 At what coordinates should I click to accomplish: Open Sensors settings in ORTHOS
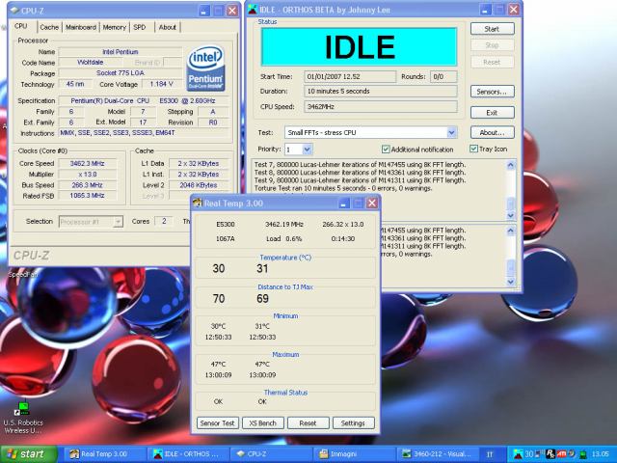(492, 92)
